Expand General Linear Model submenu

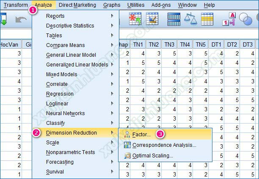click(75, 55)
